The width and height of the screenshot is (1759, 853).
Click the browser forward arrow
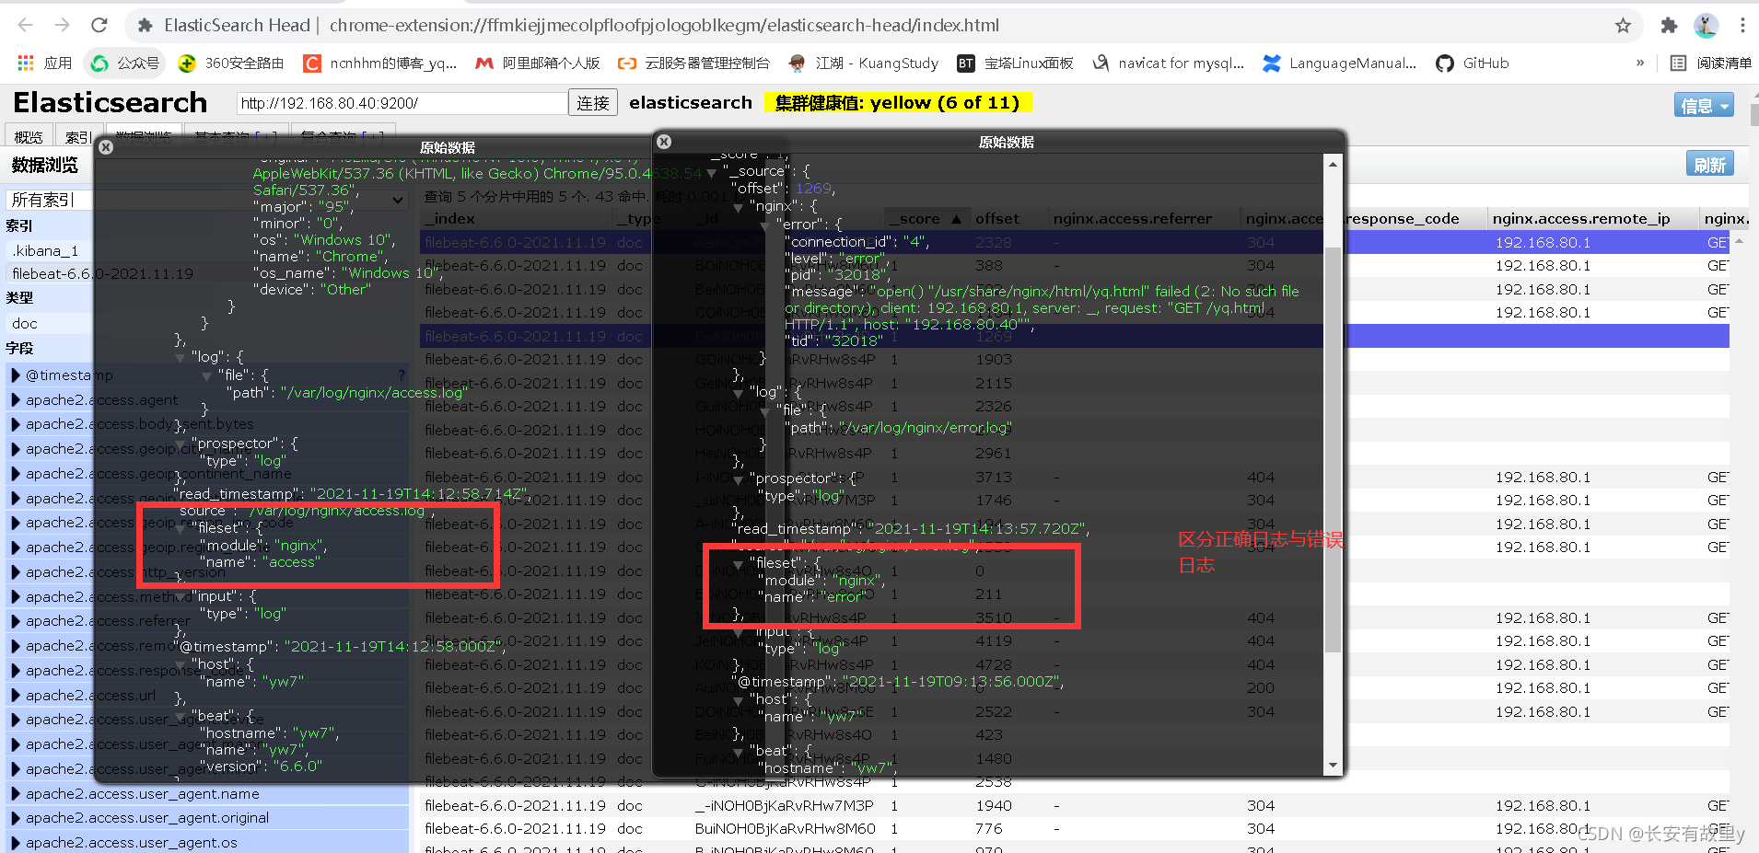click(62, 25)
